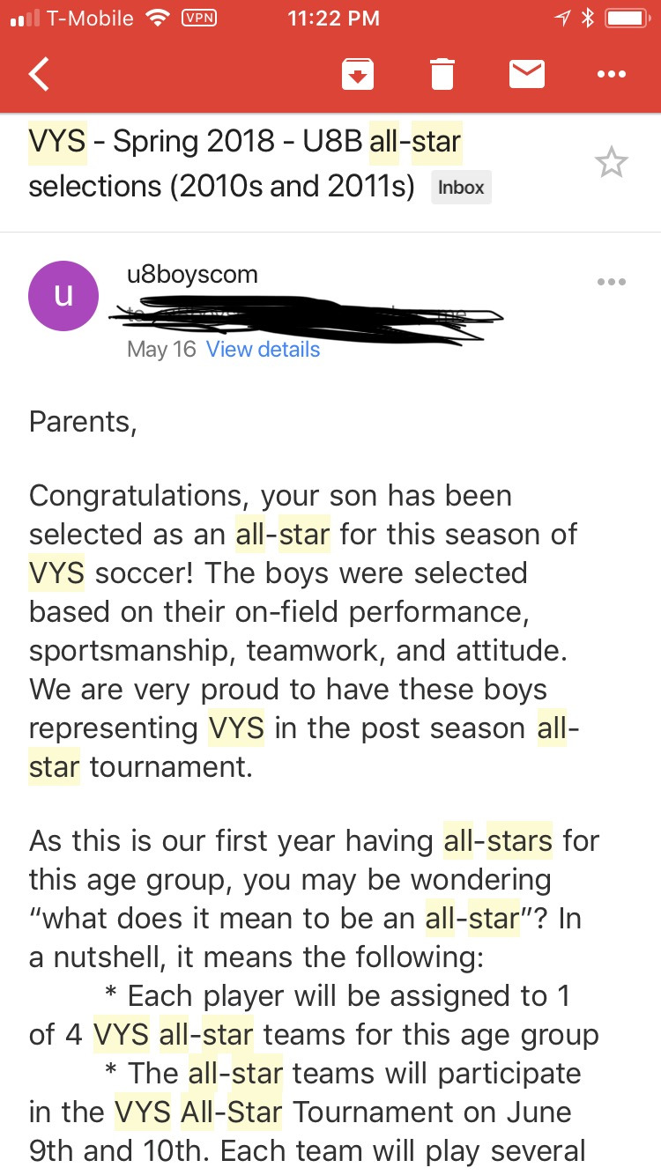661x1175 pixels.
Task: Tap the VPN status indicator
Action: (x=198, y=18)
